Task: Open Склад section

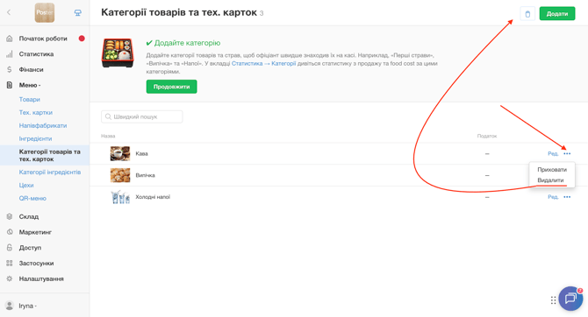Action: tap(29, 216)
